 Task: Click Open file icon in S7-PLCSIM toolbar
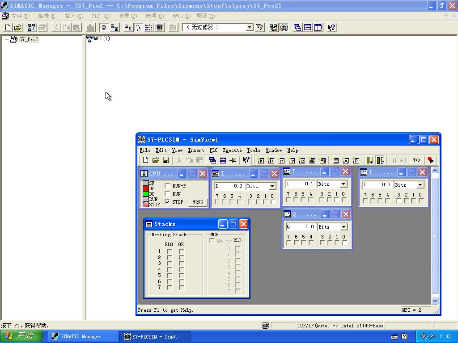[x=156, y=160]
